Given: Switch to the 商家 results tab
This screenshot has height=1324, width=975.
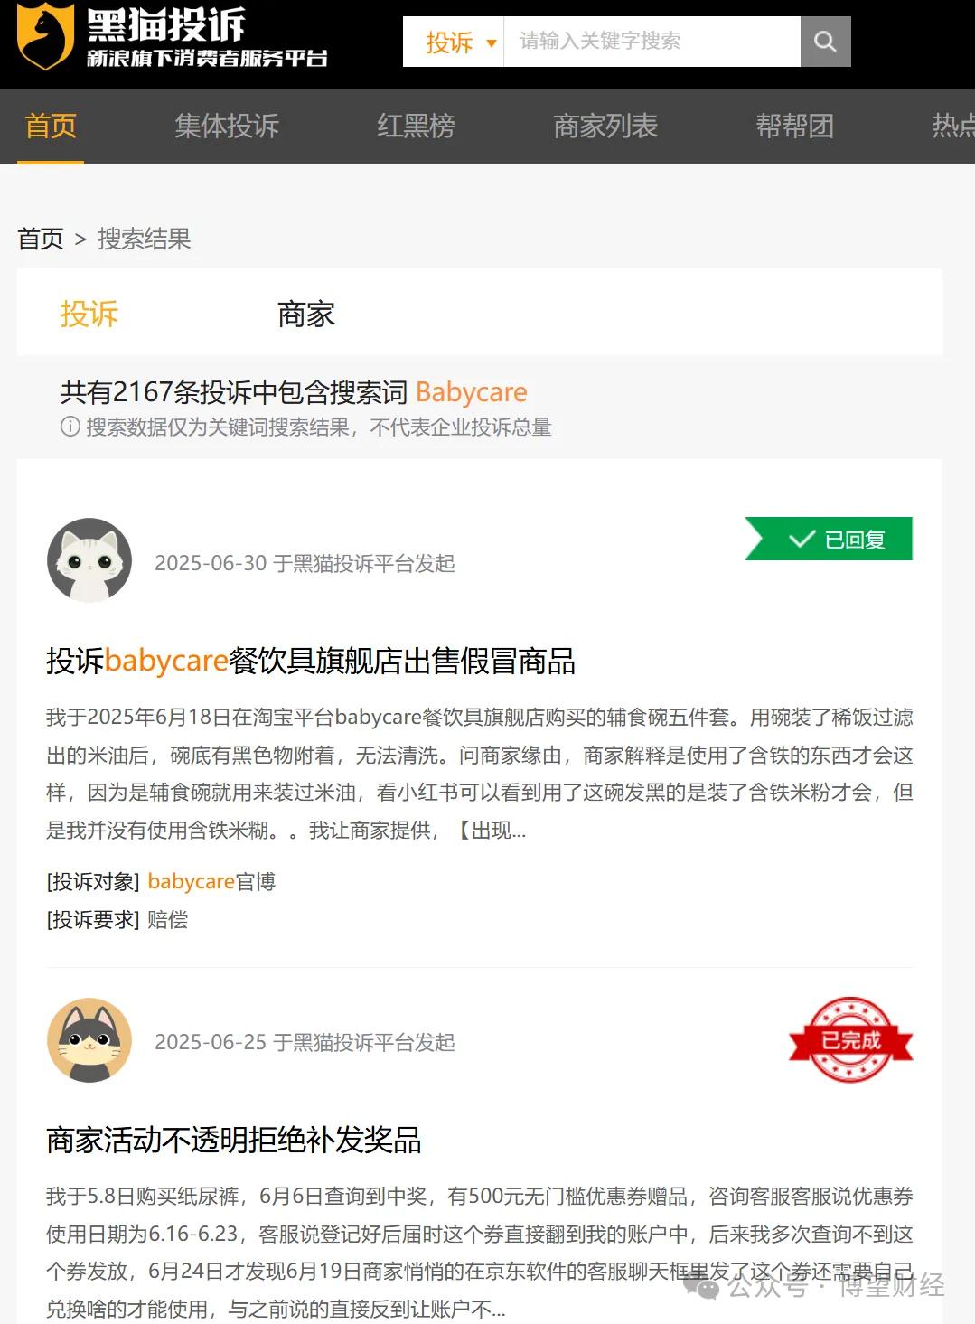Looking at the screenshot, I should (306, 315).
